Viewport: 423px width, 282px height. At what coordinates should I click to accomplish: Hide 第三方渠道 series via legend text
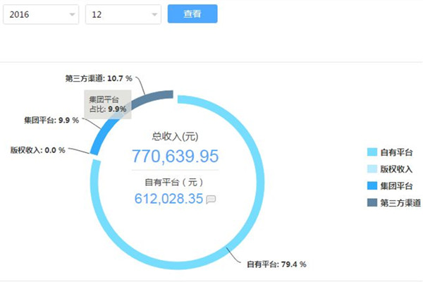[400, 203]
